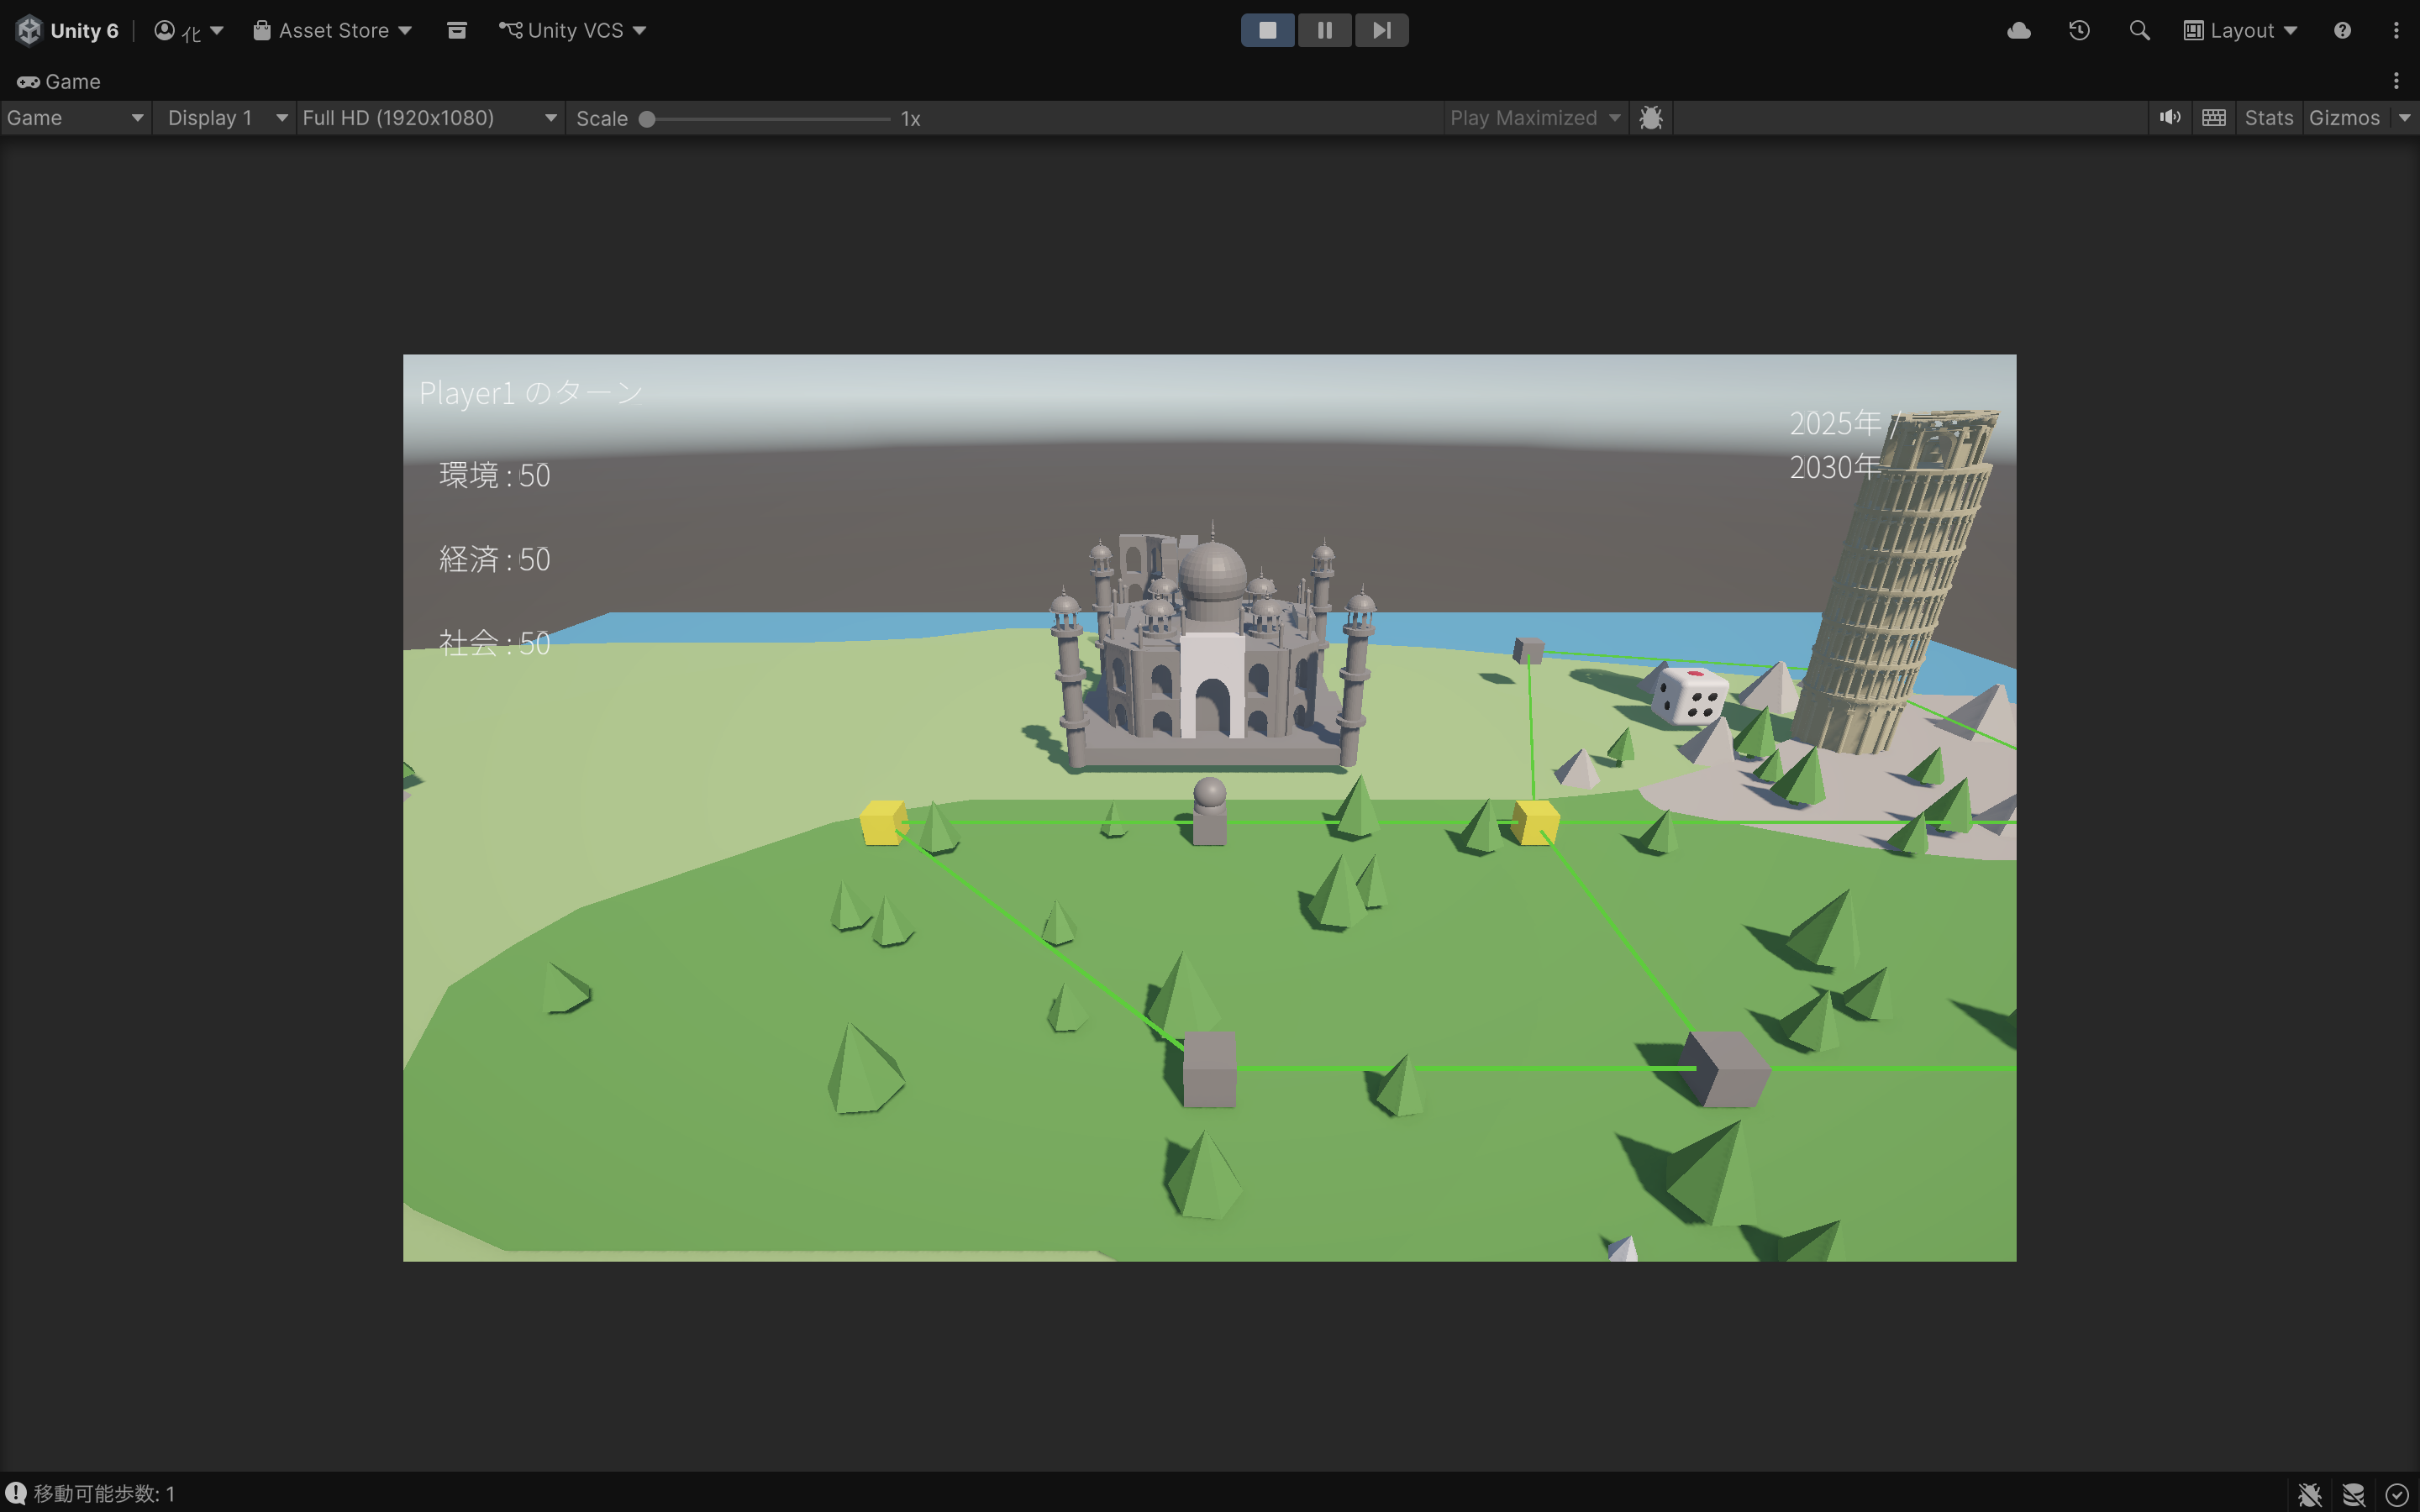Stop play mode with the stop button
Viewport: 2420px width, 1512px height.
tap(1267, 30)
